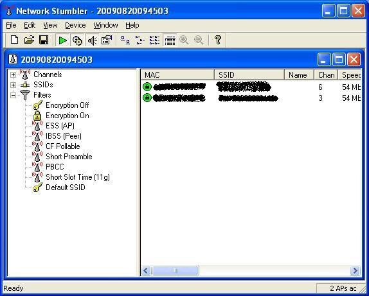This screenshot has height=296, width=369.
Task: Select the Short Preamble filter label
Action: pos(69,157)
